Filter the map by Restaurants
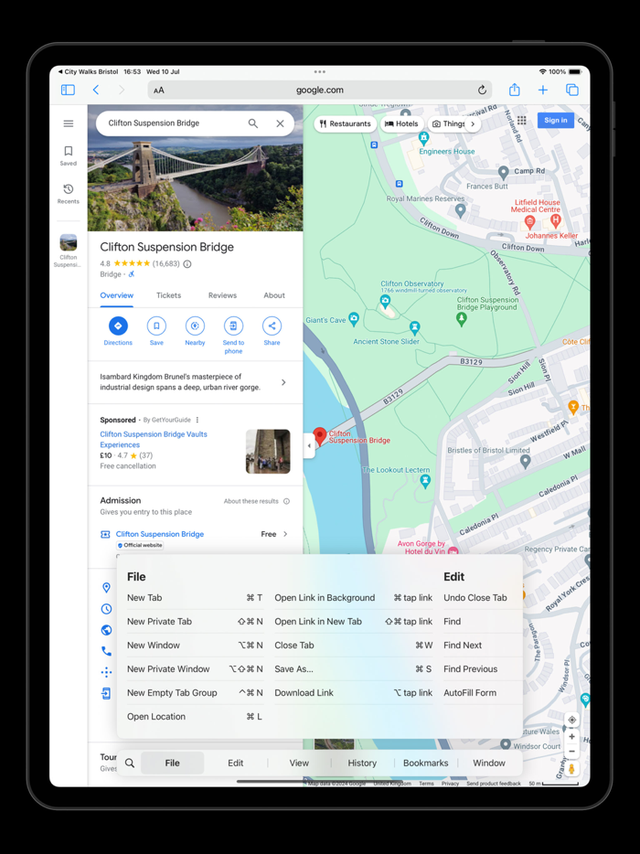Screen dimensions: 640x854 pyautogui.click(x=345, y=123)
